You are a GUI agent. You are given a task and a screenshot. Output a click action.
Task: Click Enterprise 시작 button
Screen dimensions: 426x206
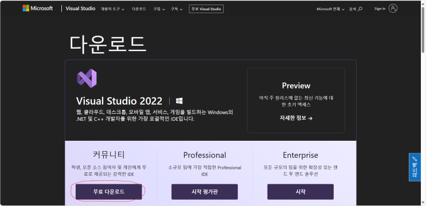click(300, 192)
